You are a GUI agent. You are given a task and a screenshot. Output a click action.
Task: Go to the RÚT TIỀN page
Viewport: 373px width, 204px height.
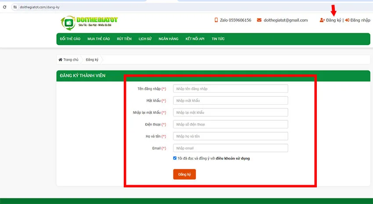124,39
